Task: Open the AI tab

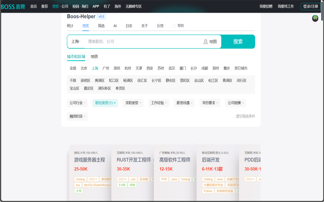Action: [x=115, y=26]
